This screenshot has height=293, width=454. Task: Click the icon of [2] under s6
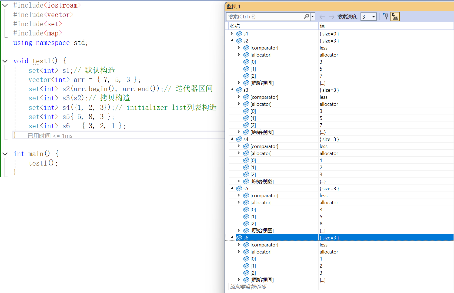click(246, 273)
